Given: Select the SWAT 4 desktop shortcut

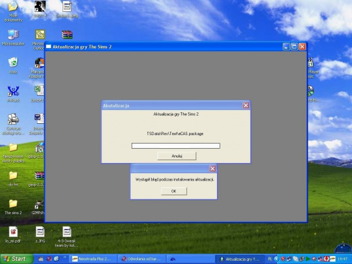Looking at the screenshot, I should pyautogui.click(x=40, y=10).
